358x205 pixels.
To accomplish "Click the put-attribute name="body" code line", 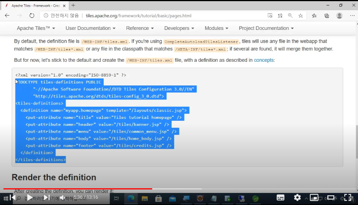I will point(98,139).
